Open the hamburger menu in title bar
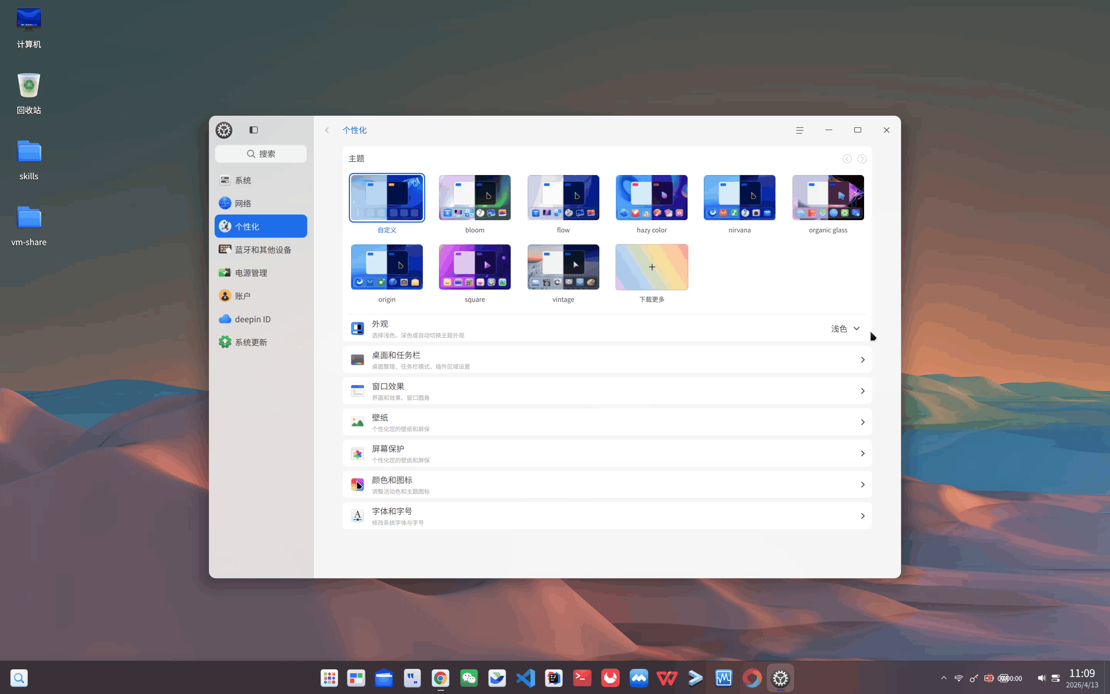The width and height of the screenshot is (1110, 694). (x=799, y=130)
